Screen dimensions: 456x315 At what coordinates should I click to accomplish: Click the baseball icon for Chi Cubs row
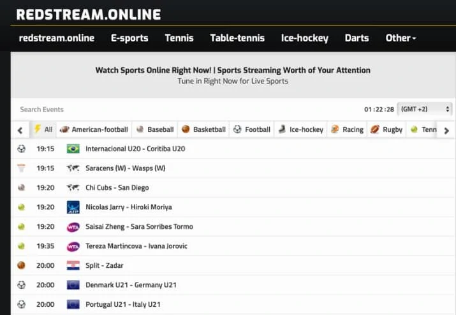tap(22, 188)
